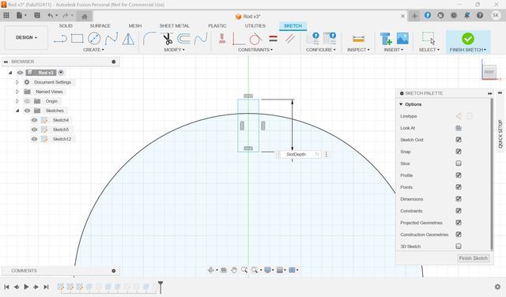Screen dimensions: 506x297
Task: Select the 2-Point Rectangle tool
Action: pyautogui.click(x=77, y=39)
